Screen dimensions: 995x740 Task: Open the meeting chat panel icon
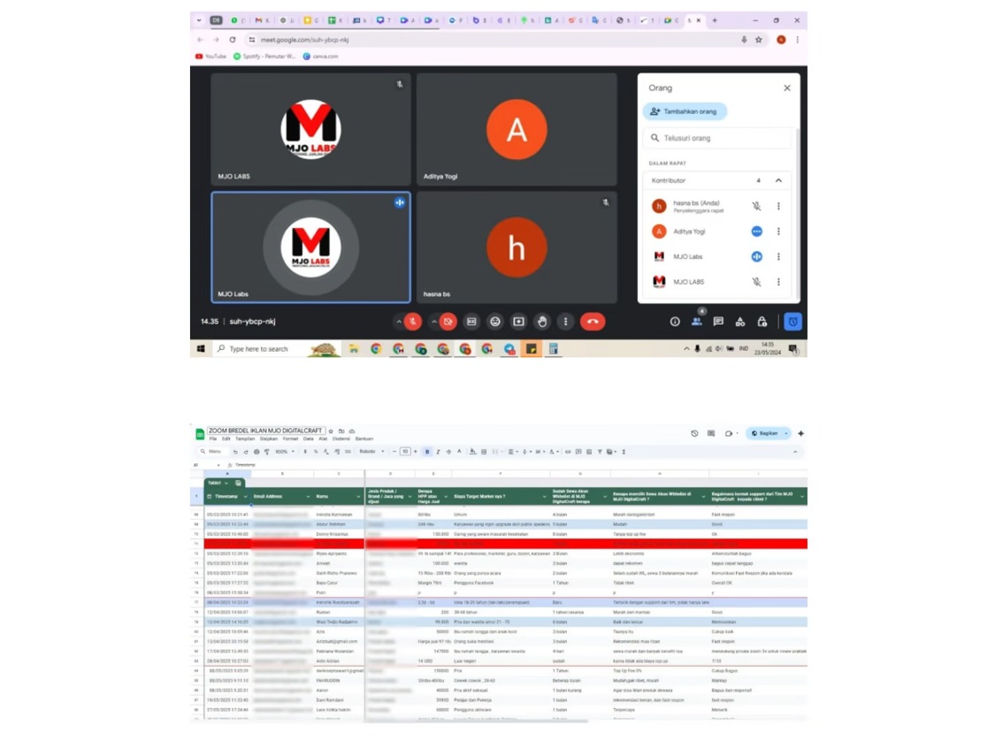click(x=718, y=322)
